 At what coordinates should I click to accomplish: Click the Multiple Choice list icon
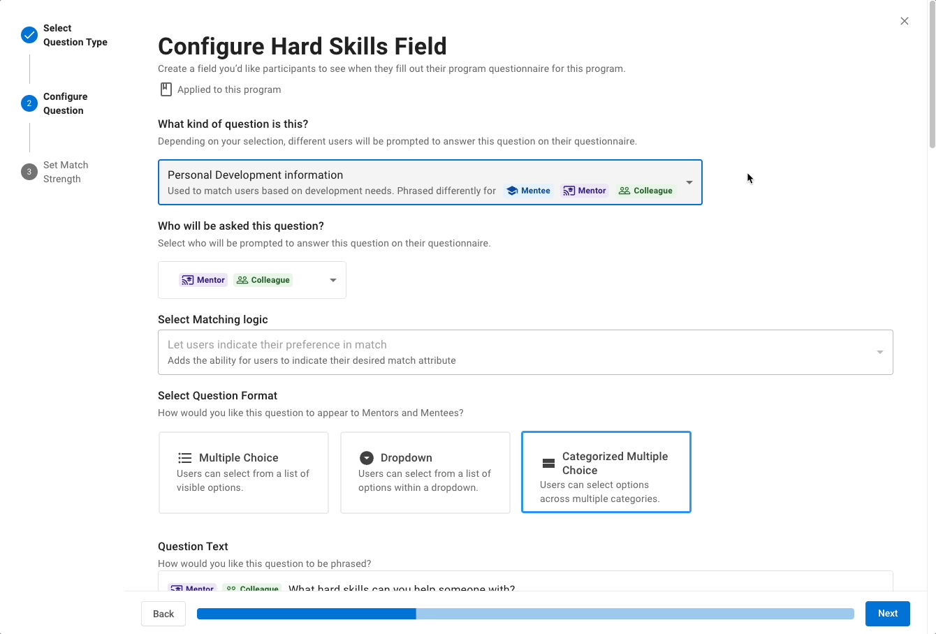coord(185,458)
